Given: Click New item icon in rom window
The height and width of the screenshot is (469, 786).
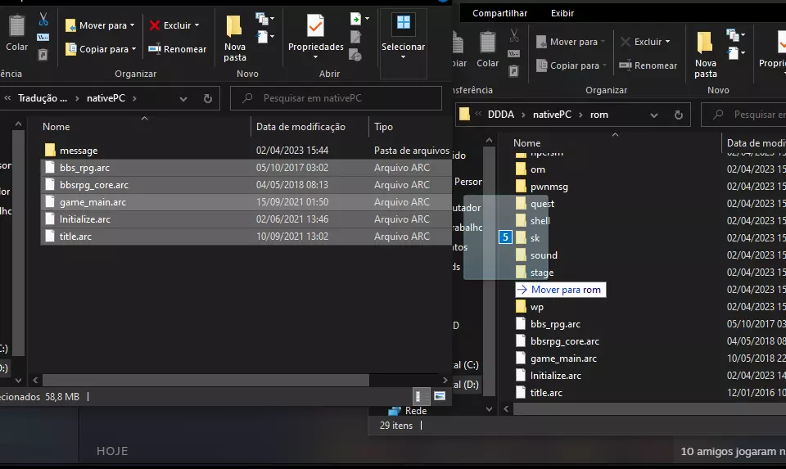Looking at the screenshot, I should click(732, 35).
